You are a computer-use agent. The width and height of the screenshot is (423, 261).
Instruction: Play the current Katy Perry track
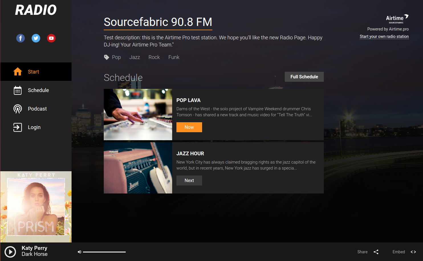point(10,252)
